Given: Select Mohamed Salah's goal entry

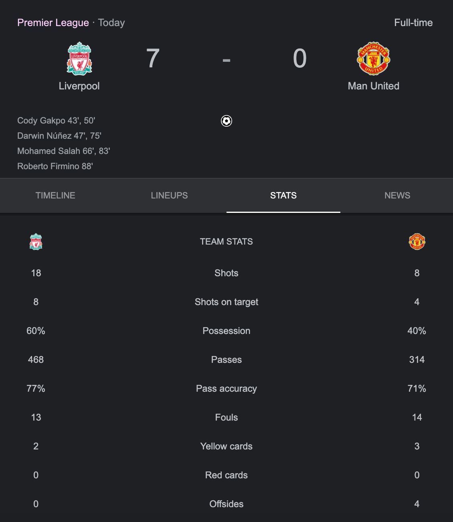Looking at the screenshot, I should coord(64,151).
